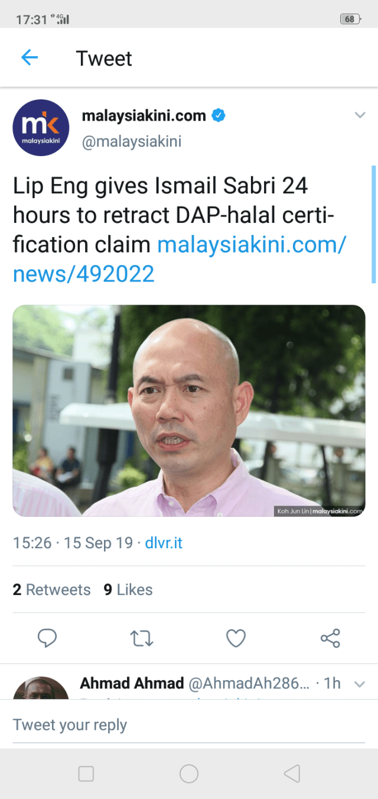Viewport: 378px width, 799px height.
Task: View the 9 Likes list
Action: point(128,590)
